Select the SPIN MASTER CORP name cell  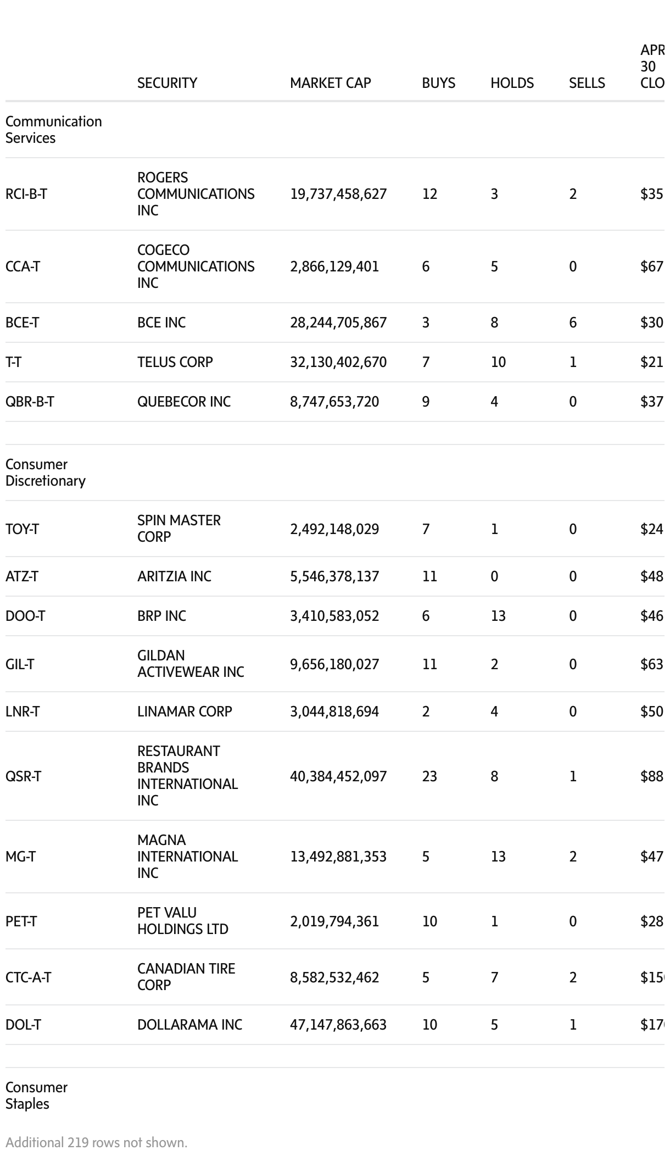tap(178, 529)
